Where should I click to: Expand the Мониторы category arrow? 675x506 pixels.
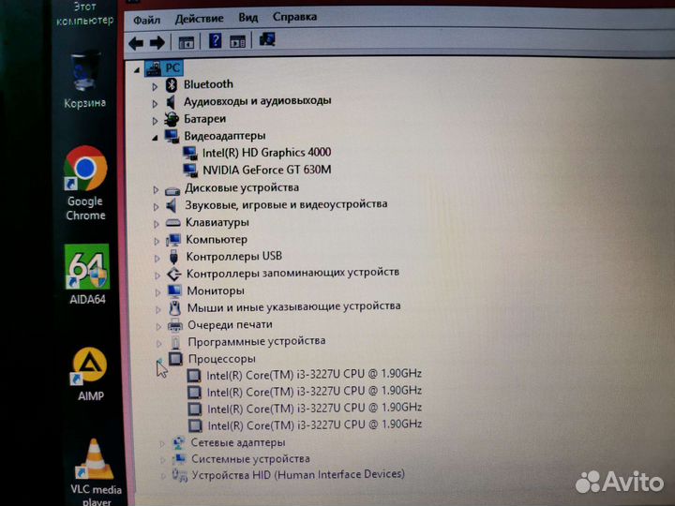point(157,292)
